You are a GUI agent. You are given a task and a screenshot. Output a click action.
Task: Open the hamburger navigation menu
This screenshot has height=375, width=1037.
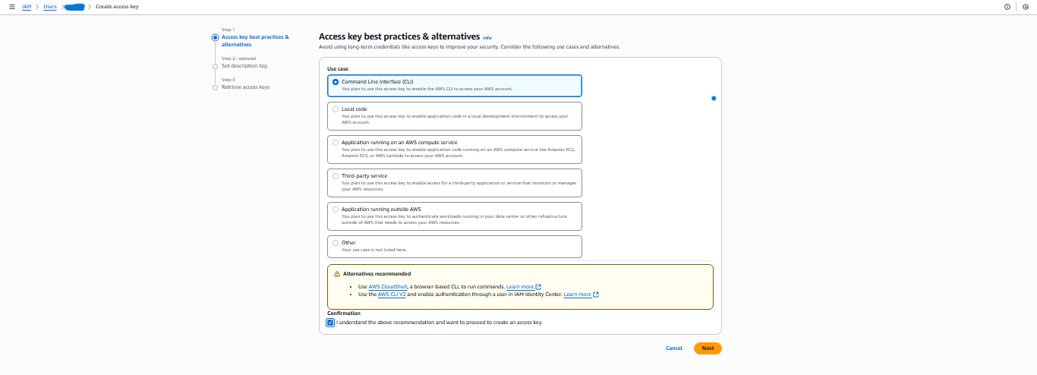(x=11, y=6)
